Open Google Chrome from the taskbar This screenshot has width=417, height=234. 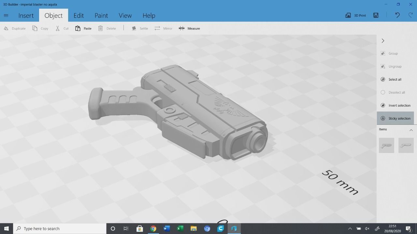pos(153,228)
